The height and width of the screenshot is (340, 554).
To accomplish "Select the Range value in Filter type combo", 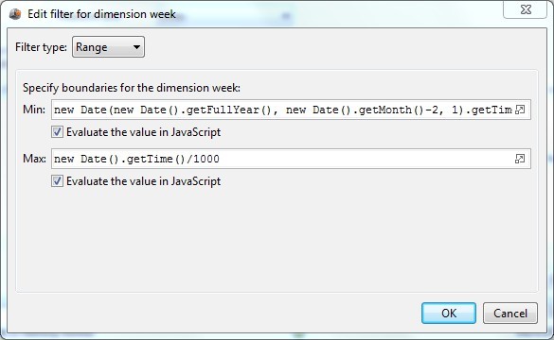I will [109, 47].
